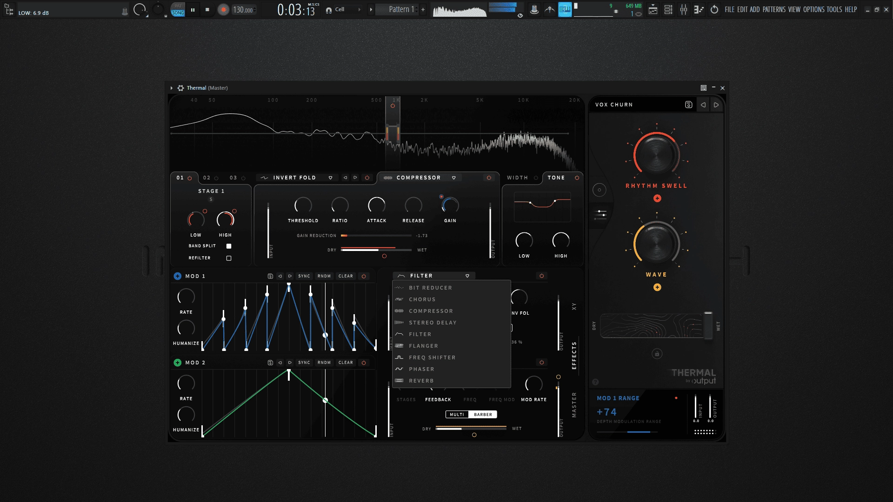Viewport: 893px width, 502px height.
Task: Open the mixer view icon
Action: (x=684, y=9)
